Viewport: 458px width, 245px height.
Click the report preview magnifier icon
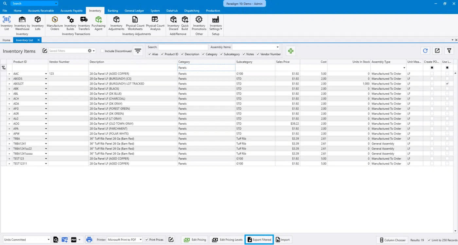click(56, 240)
